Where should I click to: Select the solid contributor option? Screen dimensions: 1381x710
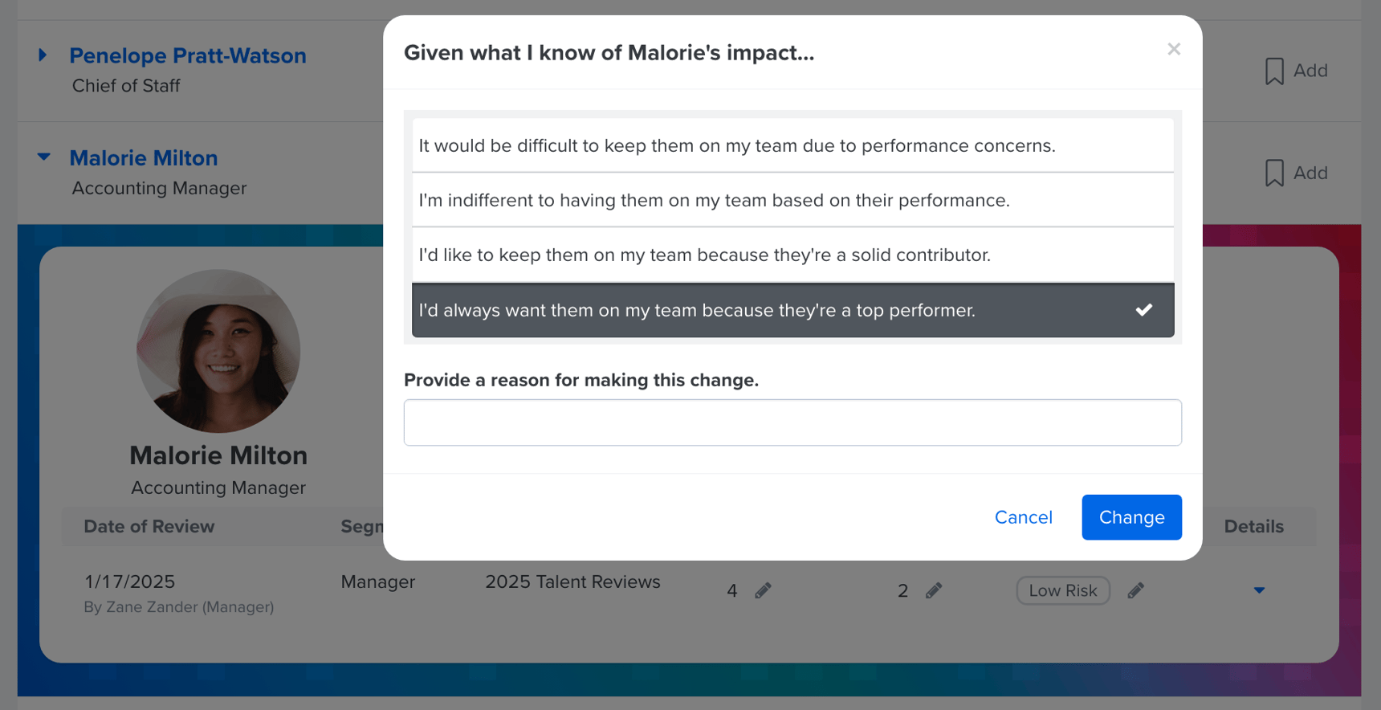pos(704,255)
